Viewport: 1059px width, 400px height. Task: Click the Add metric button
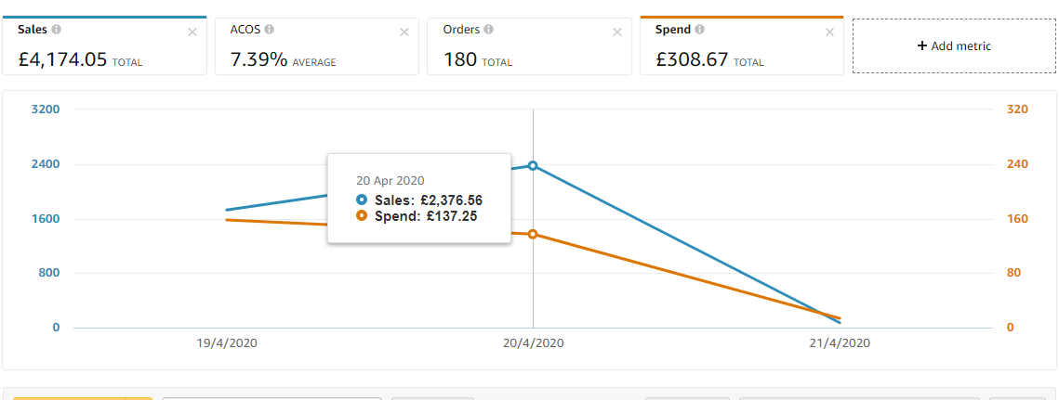(954, 45)
